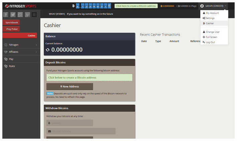237x141 pixels.
Task: Select Log Out in user menu
Action: coord(210,42)
